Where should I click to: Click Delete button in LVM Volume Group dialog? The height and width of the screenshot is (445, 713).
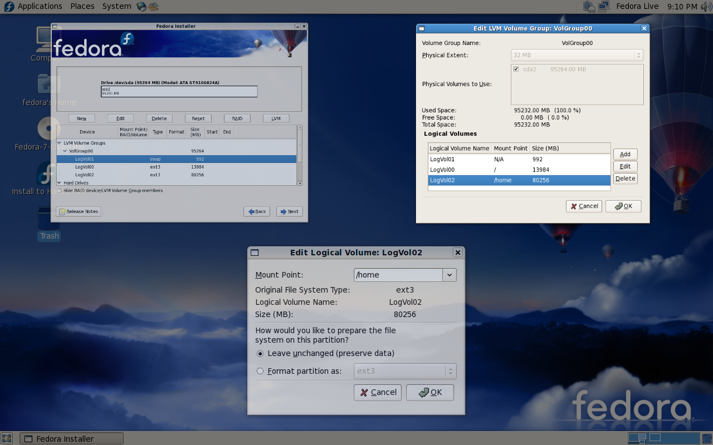625,179
